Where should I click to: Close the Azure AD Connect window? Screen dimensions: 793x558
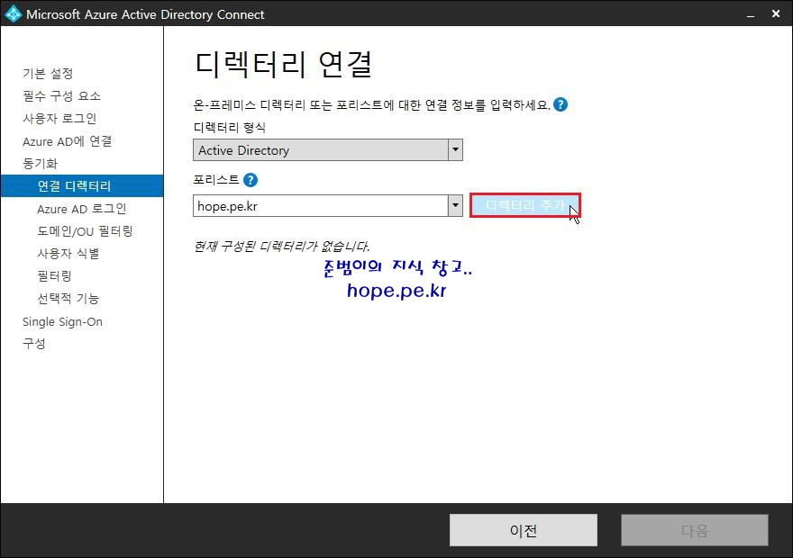click(776, 13)
